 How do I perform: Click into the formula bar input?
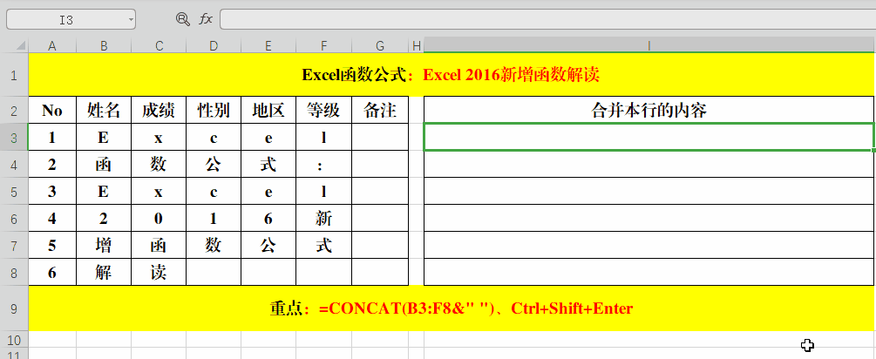pyautogui.click(x=547, y=19)
